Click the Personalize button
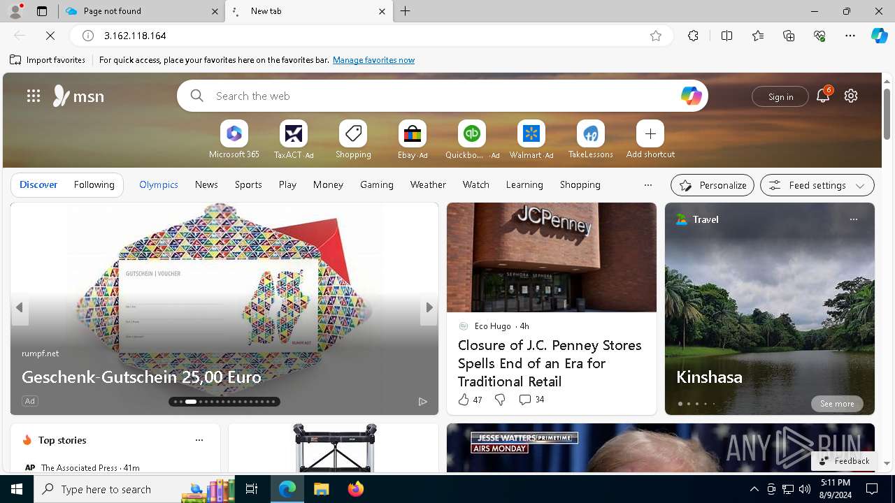Screen dimensions: 895x503 713,185
